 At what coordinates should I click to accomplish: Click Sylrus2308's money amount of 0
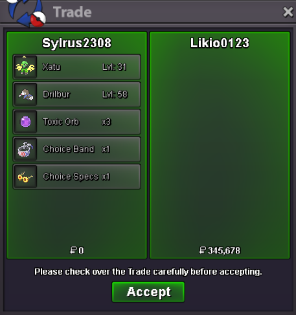[81, 250]
